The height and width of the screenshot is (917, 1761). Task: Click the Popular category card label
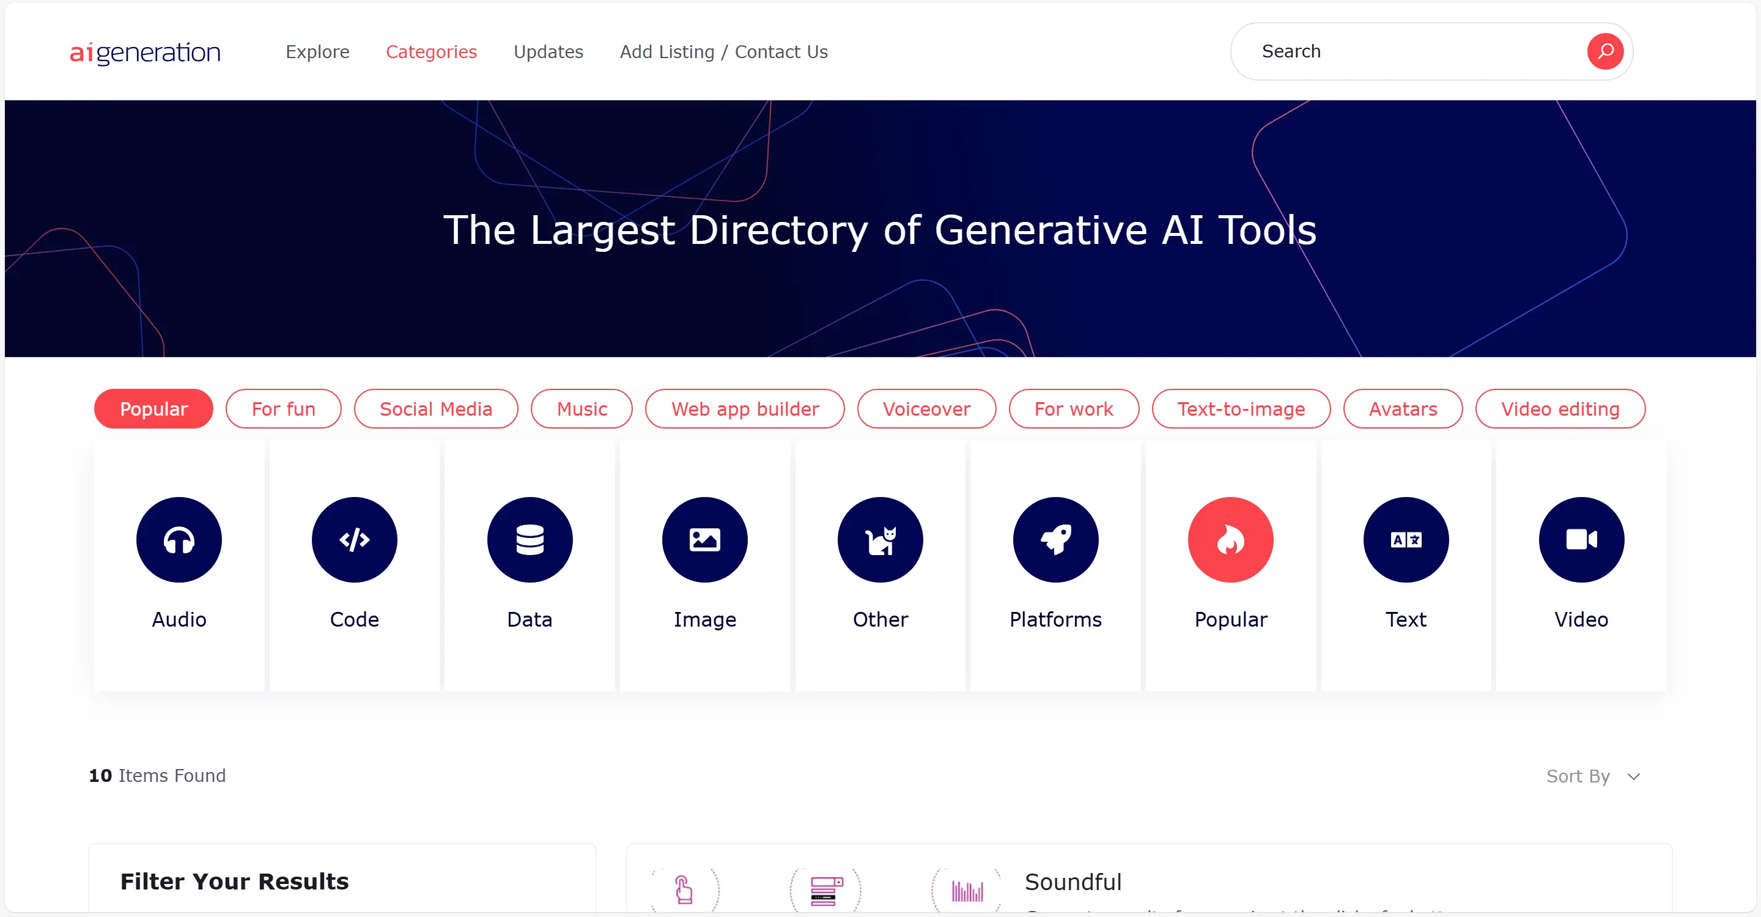[1230, 619]
